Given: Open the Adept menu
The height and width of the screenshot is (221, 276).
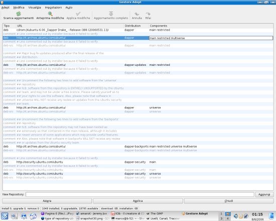Looking at the screenshot, I should point(6,8).
